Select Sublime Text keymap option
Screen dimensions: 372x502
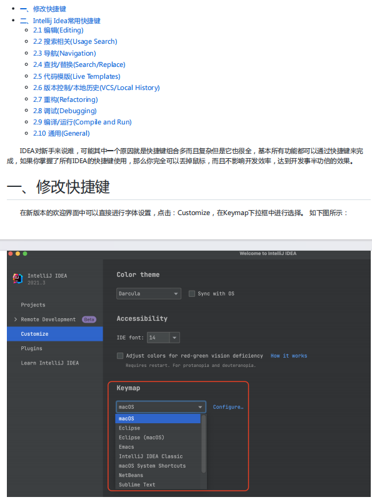tap(158, 484)
